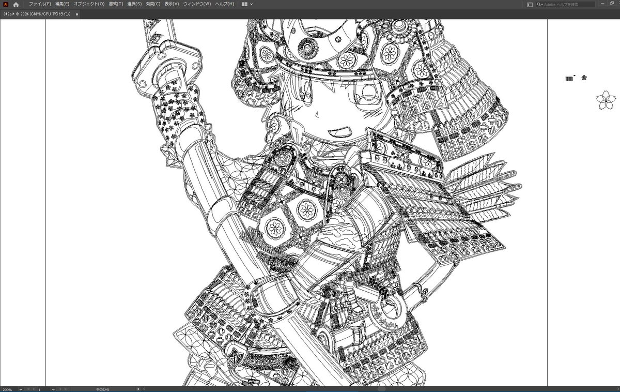620x392 pixels.
Task: Open the 編集(E) menu
Action: pos(62,4)
